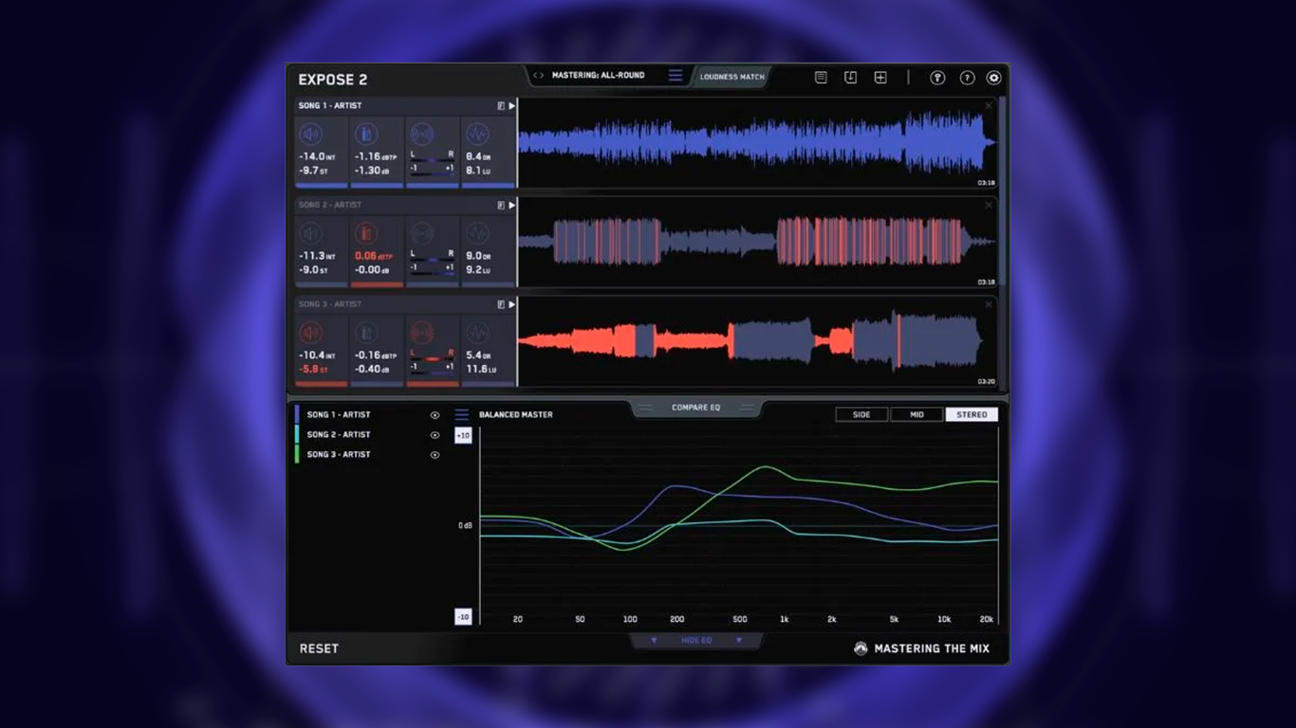
Task: Hide Song 1 EQ curve with eye icon
Action: coord(435,415)
